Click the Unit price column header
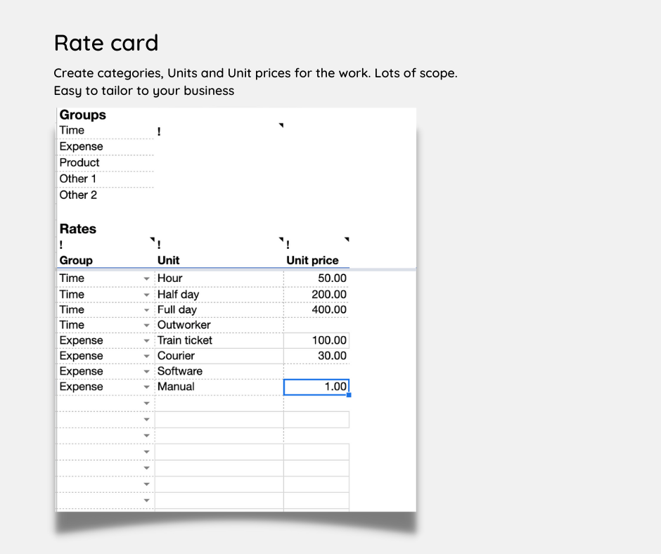 pyautogui.click(x=313, y=260)
